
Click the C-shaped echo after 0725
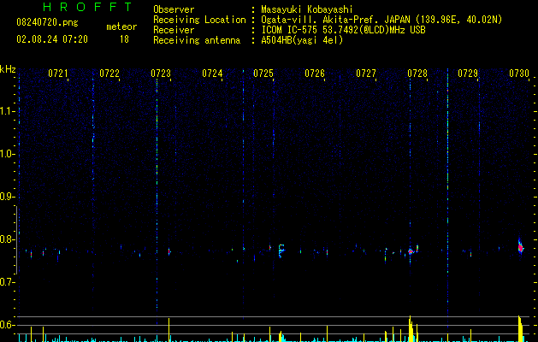pos(281,251)
